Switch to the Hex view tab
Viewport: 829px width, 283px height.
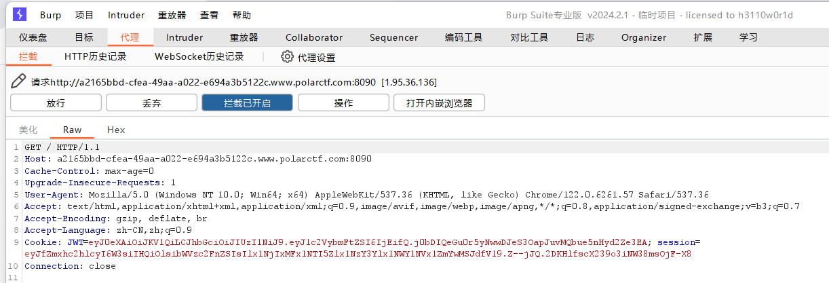coord(116,130)
